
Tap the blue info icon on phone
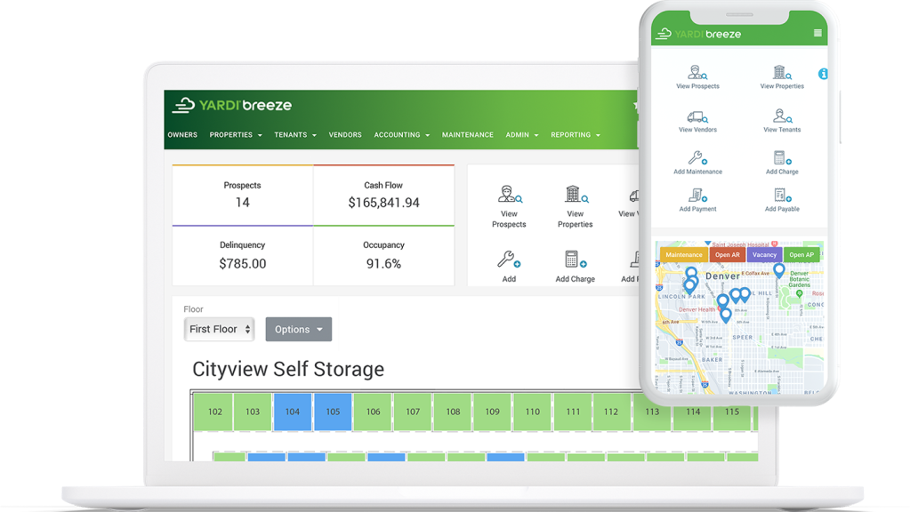pos(823,74)
